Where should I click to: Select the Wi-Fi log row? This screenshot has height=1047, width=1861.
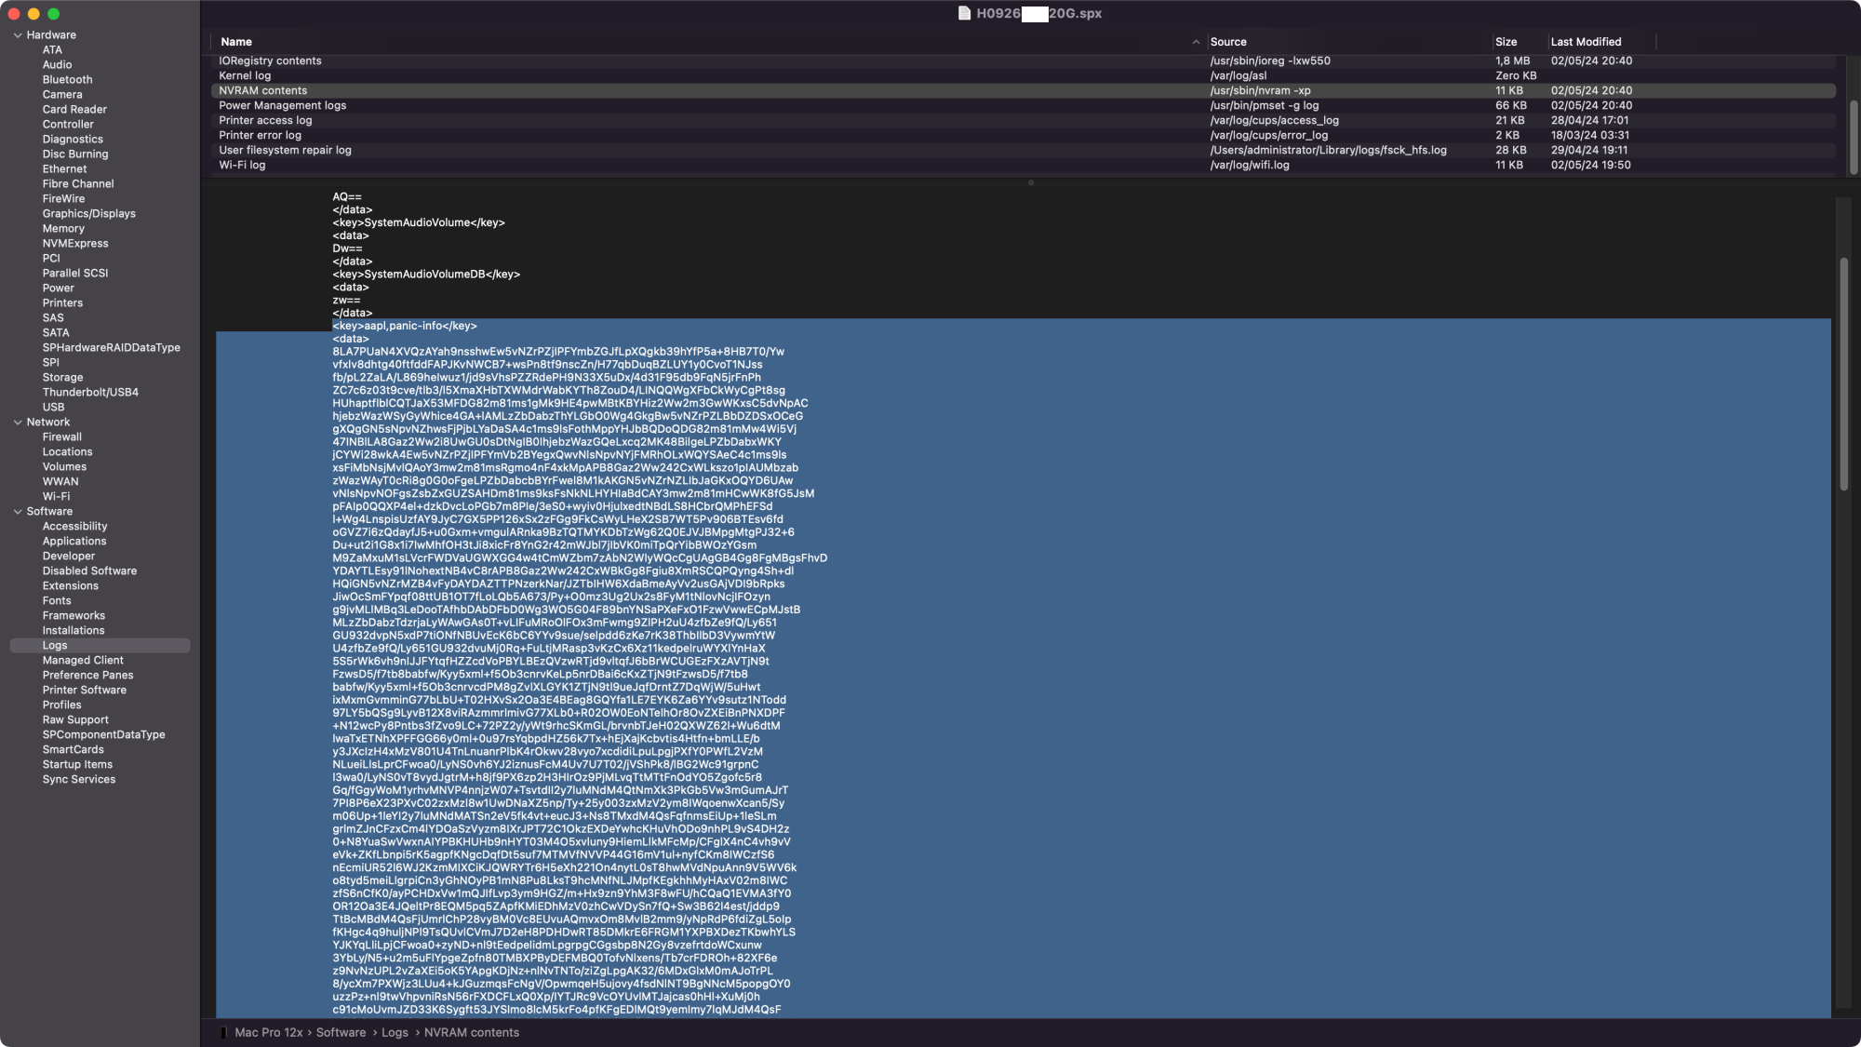click(242, 166)
